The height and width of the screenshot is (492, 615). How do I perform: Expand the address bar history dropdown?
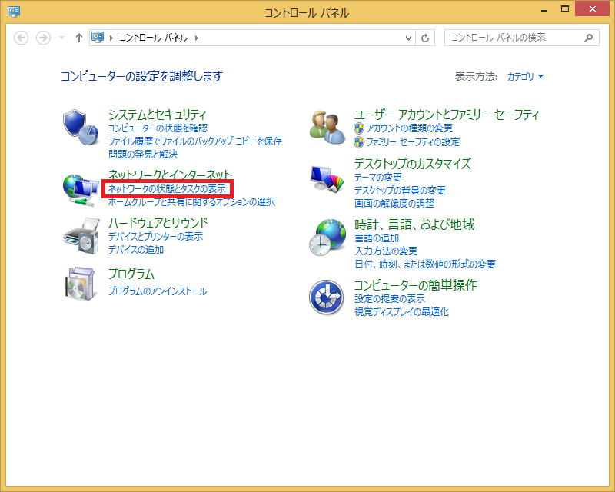pos(408,38)
